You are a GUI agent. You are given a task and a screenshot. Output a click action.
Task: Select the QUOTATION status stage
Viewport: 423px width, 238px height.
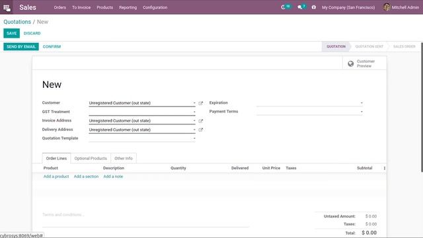tap(336, 46)
